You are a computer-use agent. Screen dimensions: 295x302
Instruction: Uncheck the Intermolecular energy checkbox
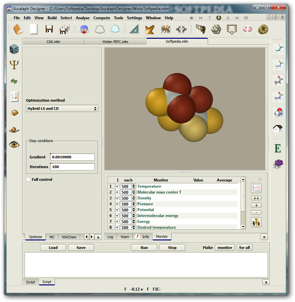117,216
